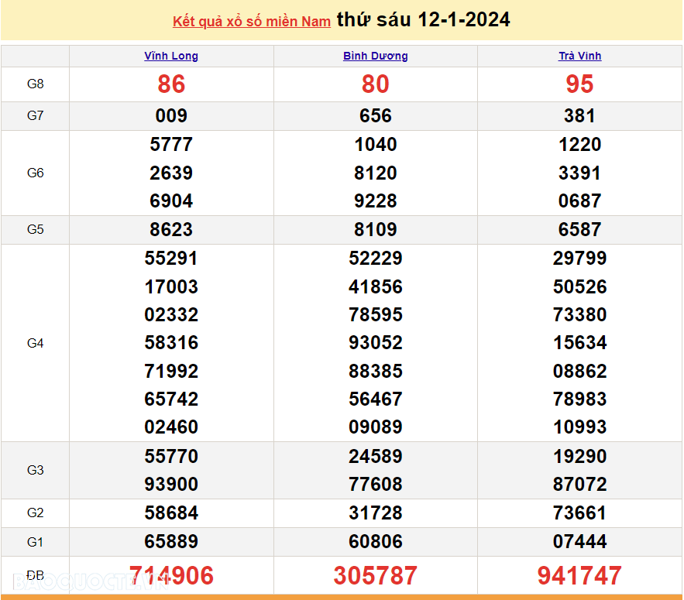The width and height of the screenshot is (684, 600).
Task: Click the red G8 number 95
Action: (x=579, y=84)
